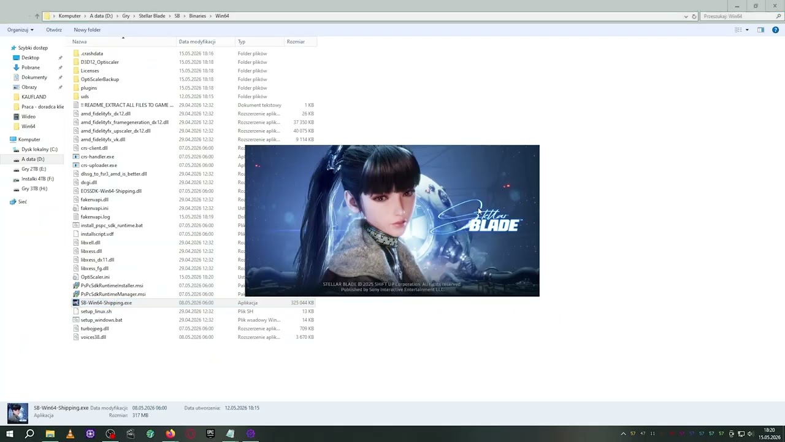
Task: Select Komputer in the navigation pane
Action: 29,139
